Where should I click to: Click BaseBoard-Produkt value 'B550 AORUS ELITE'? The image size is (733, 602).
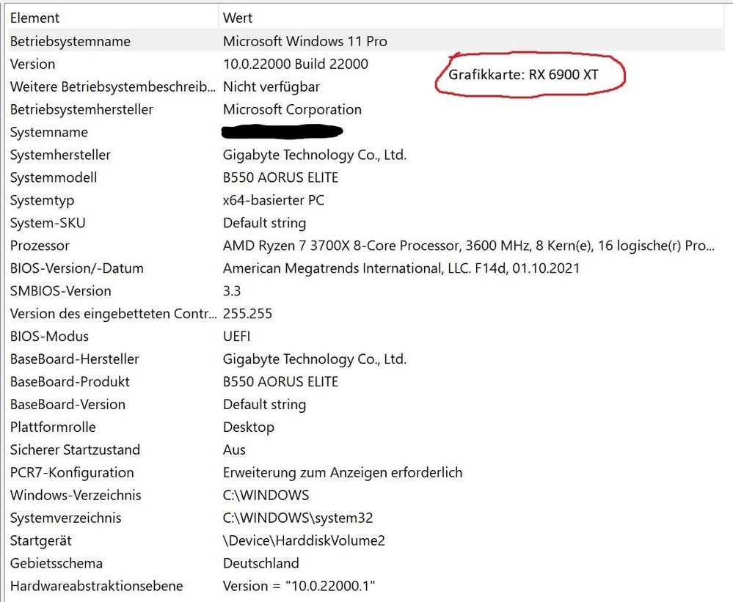(x=280, y=382)
